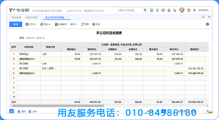The height and width of the screenshot is (120, 219).
Task: Toggle fullscreen icon beside tab bar
Action: (x=203, y=17)
